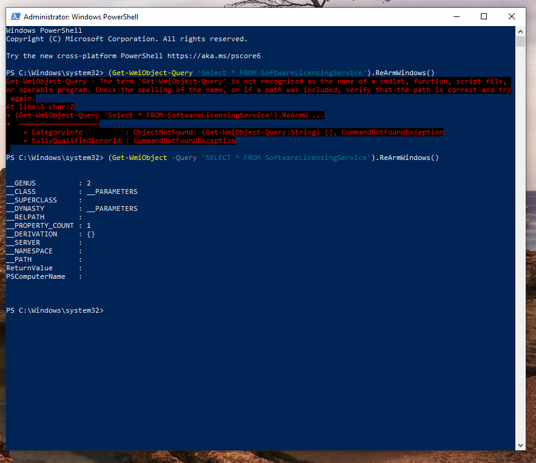Click the '__PROPERTY_COUNT' property label
536x463 pixels.
pos(40,225)
